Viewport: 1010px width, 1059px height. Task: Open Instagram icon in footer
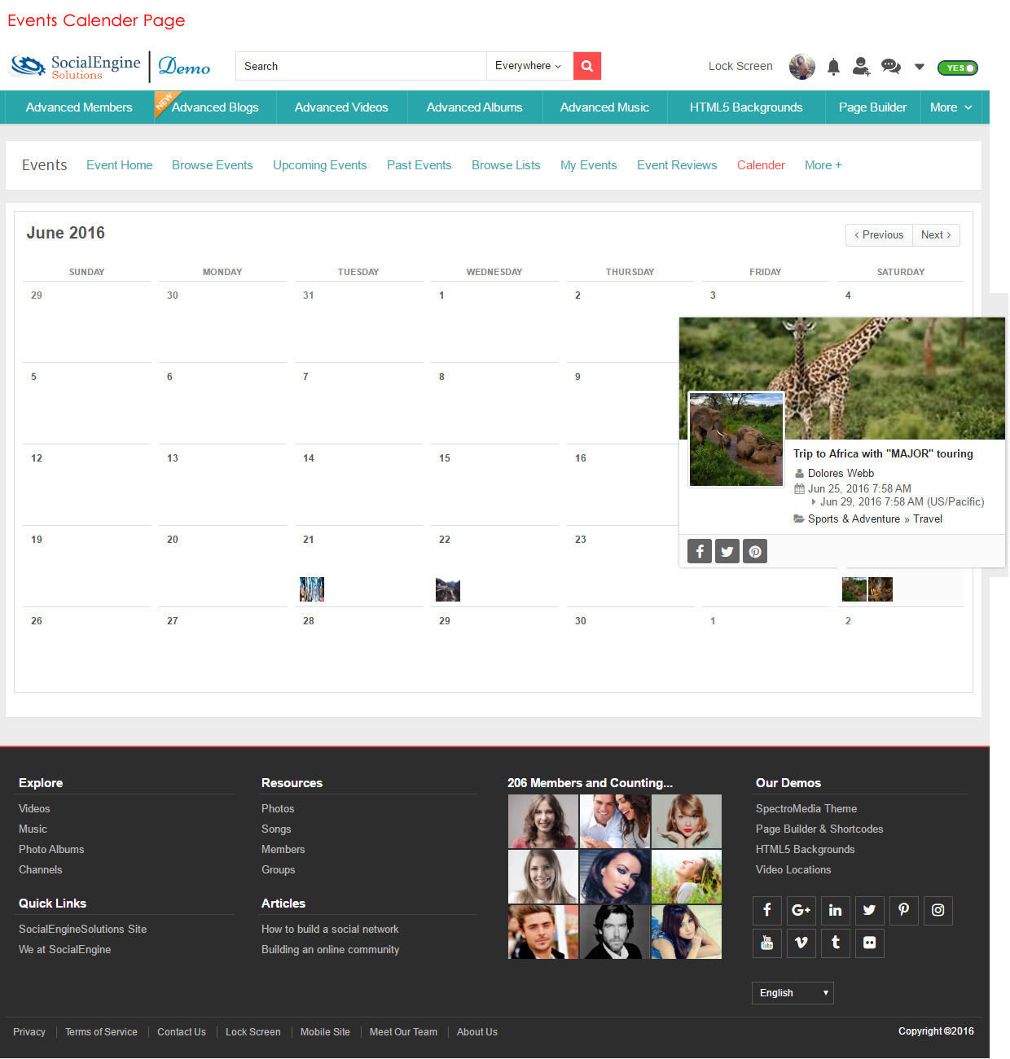click(x=938, y=910)
